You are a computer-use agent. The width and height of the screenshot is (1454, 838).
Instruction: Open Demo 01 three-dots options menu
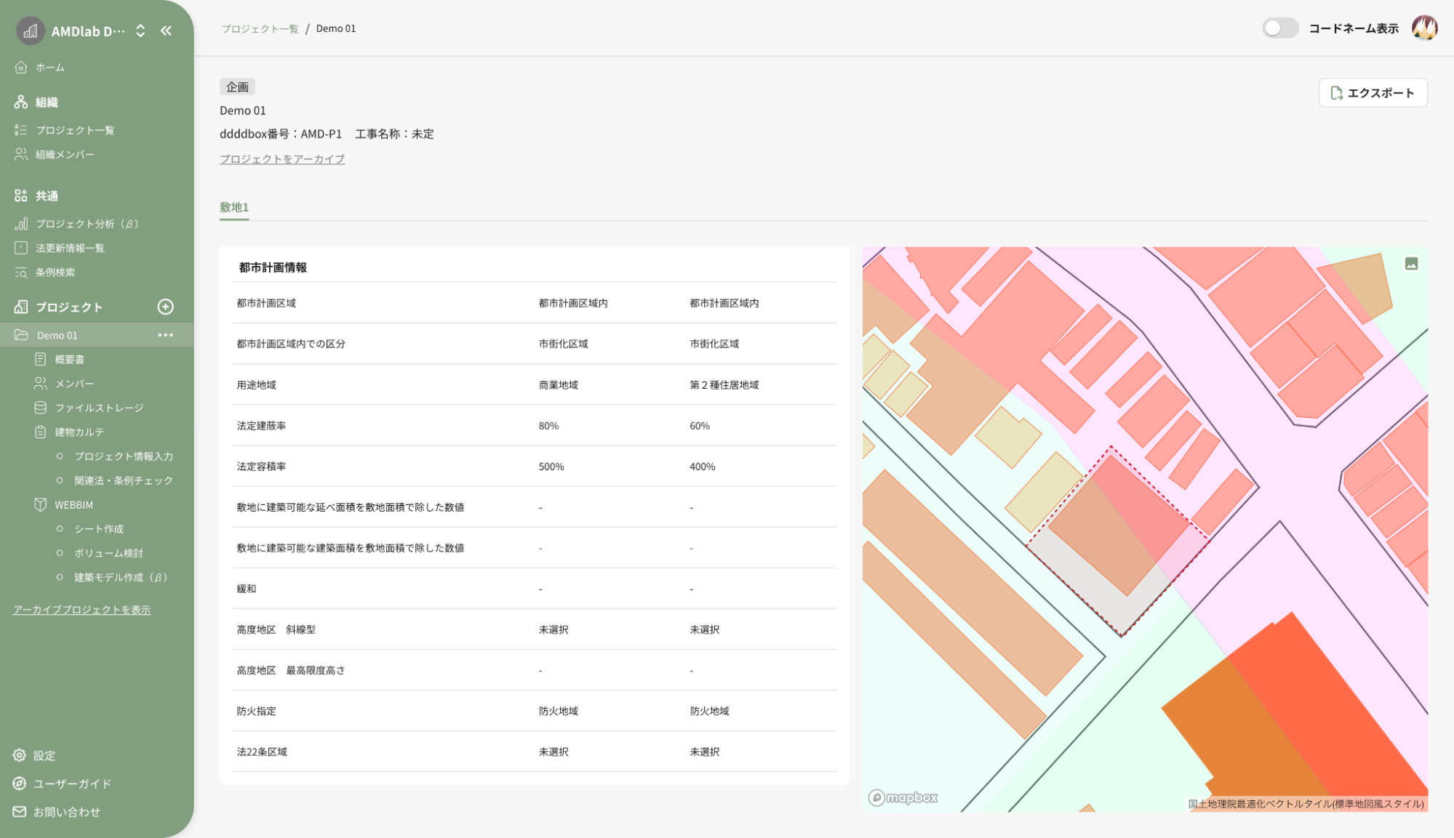(x=165, y=335)
